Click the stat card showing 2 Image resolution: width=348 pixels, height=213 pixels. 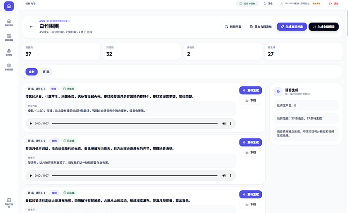[x=223, y=52]
